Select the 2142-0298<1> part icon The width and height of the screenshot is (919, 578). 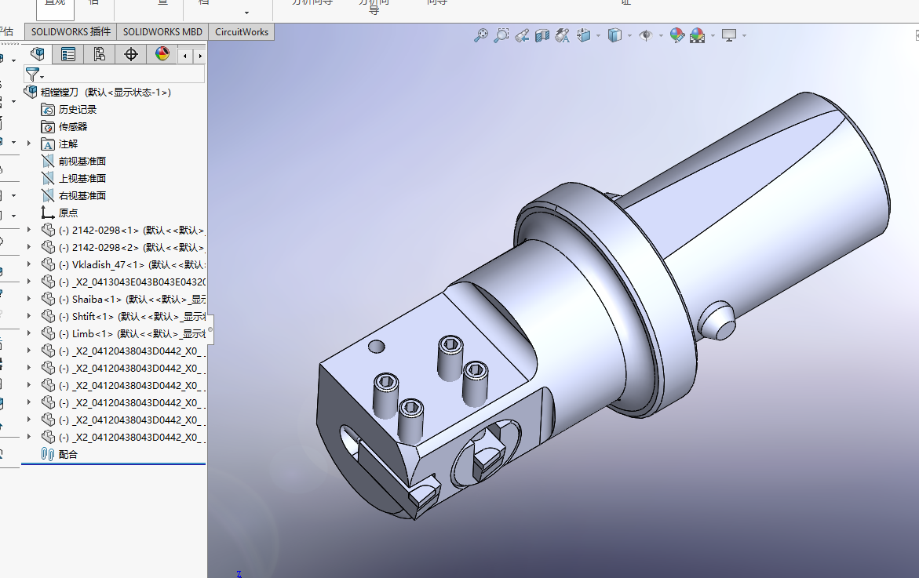48,230
